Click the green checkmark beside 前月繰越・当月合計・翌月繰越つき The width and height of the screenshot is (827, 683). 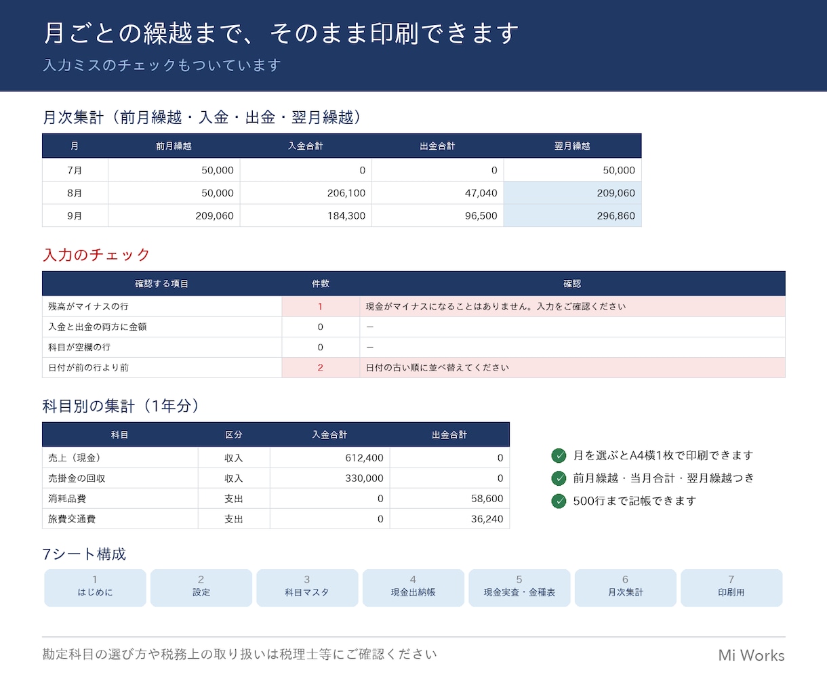point(559,478)
